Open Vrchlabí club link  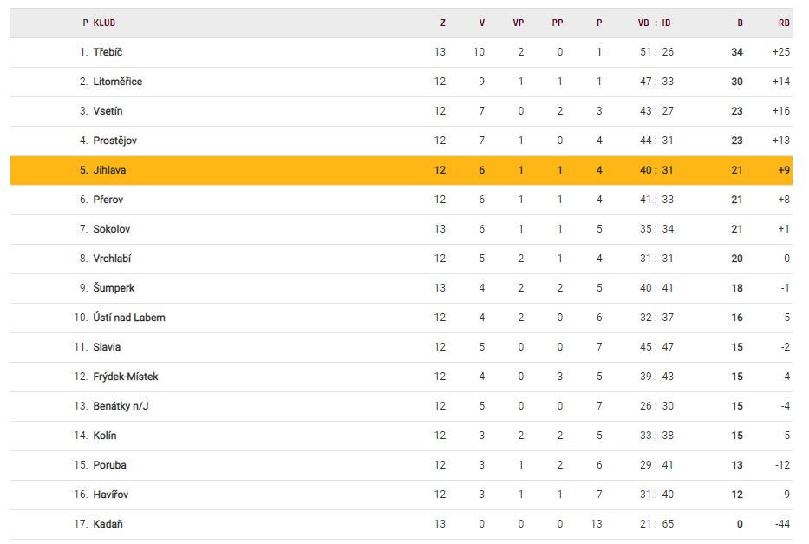(x=112, y=259)
